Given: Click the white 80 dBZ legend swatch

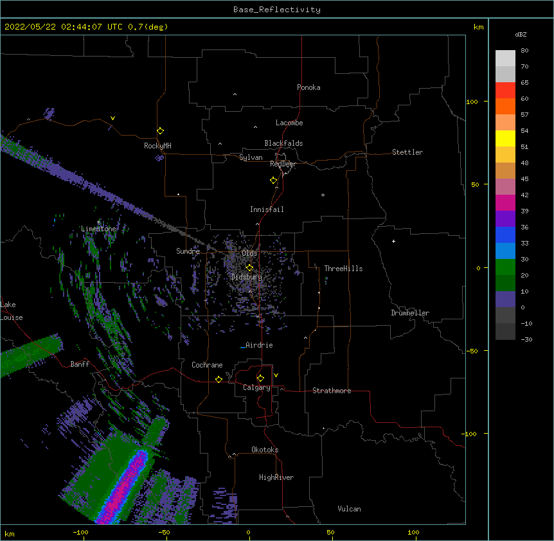Looking at the screenshot, I should [x=505, y=58].
